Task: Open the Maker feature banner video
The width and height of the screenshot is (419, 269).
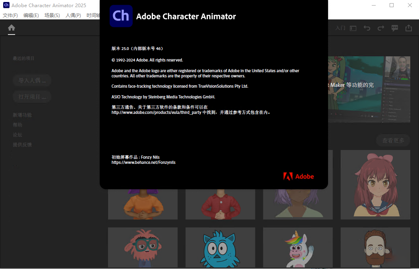Action: [369, 89]
